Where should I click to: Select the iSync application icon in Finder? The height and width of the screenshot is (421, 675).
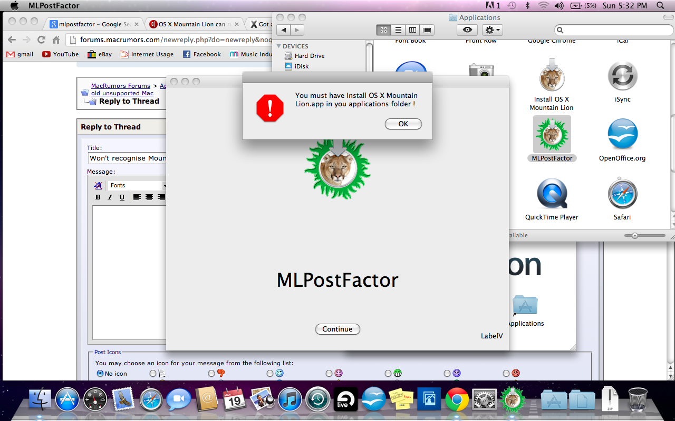[x=623, y=76]
